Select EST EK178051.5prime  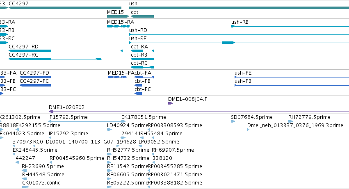[123, 121]
